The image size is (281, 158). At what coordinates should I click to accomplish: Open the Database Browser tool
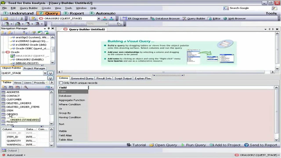pos(165,18)
